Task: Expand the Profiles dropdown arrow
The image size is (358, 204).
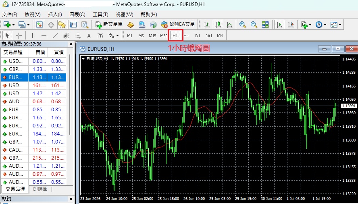Action: pyautogui.click(x=28, y=25)
